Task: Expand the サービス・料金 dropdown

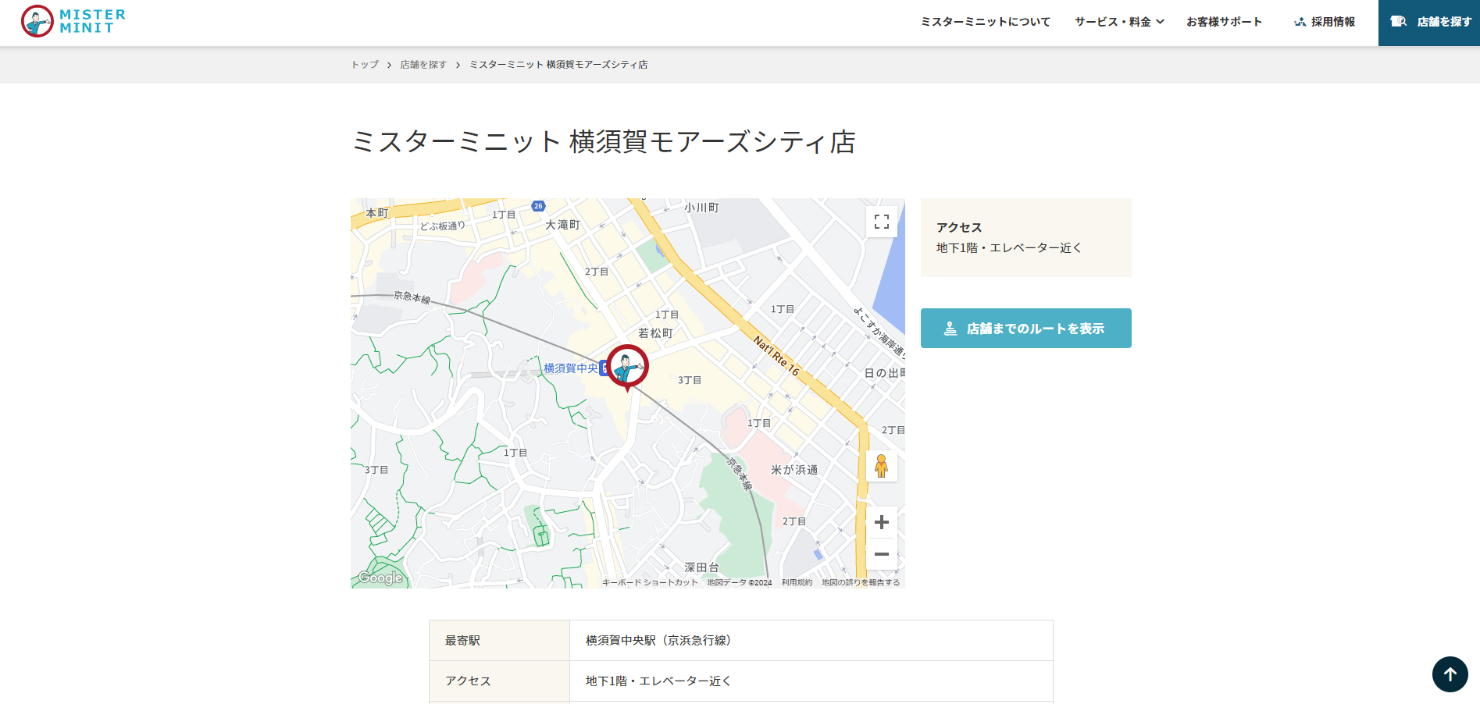Action: (x=1119, y=22)
